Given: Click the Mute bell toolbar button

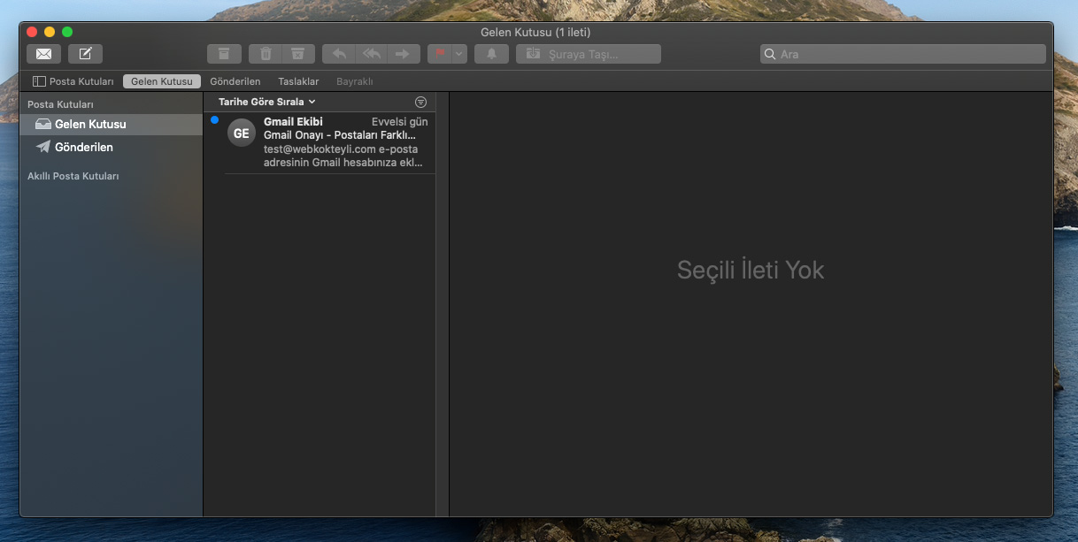Looking at the screenshot, I should 491,54.
